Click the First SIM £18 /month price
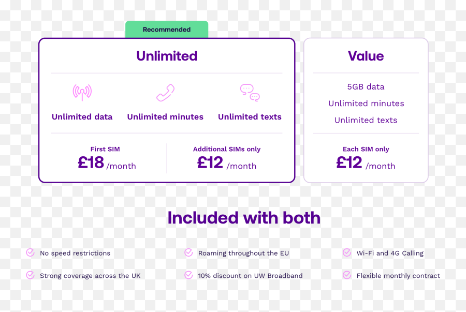Screen dimensions: 466x312 pos(107,162)
